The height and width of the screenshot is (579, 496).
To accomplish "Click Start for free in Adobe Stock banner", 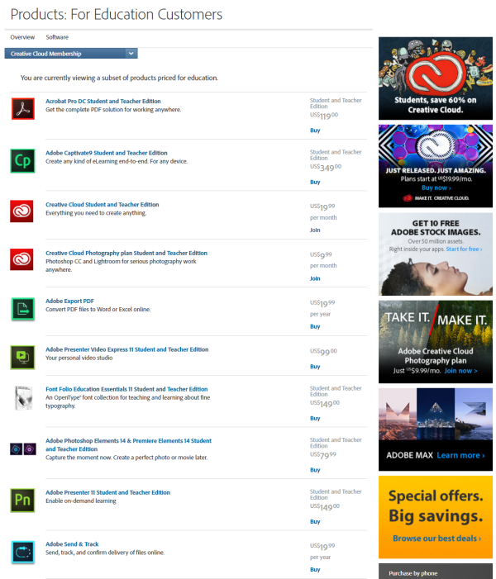I will pos(463,249).
